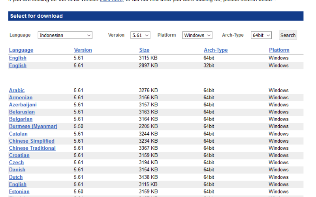Click the 2205 KB size value
The image size is (316, 197).
click(x=148, y=126)
